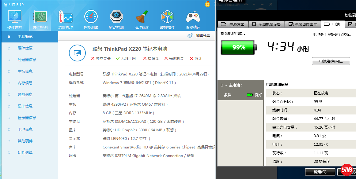This screenshot has width=356, height=179.
Task: Click 独立显卡 feature indicator
Action: (x=101, y=59)
